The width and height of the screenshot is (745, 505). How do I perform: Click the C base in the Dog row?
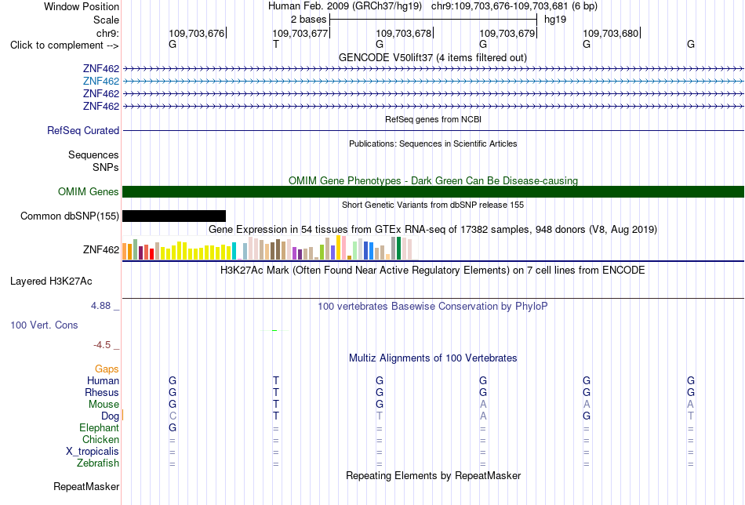point(173,416)
